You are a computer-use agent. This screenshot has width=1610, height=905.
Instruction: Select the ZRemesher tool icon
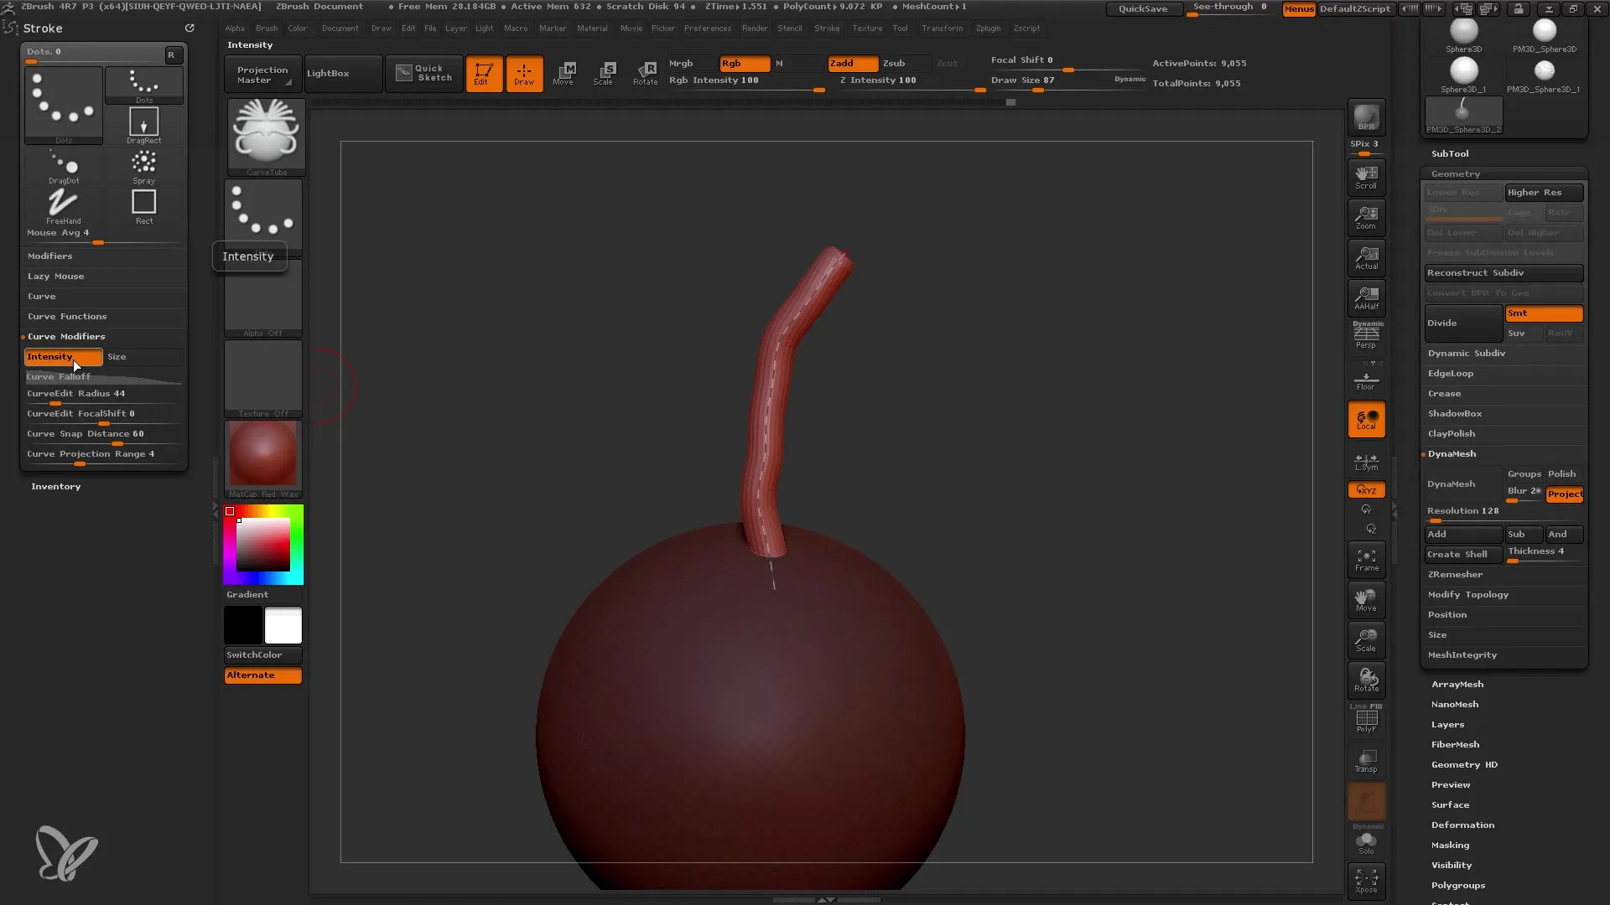point(1455,573)
